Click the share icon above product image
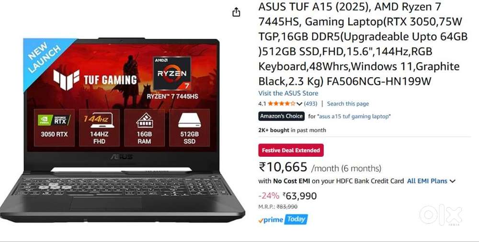 coord(236,12)
